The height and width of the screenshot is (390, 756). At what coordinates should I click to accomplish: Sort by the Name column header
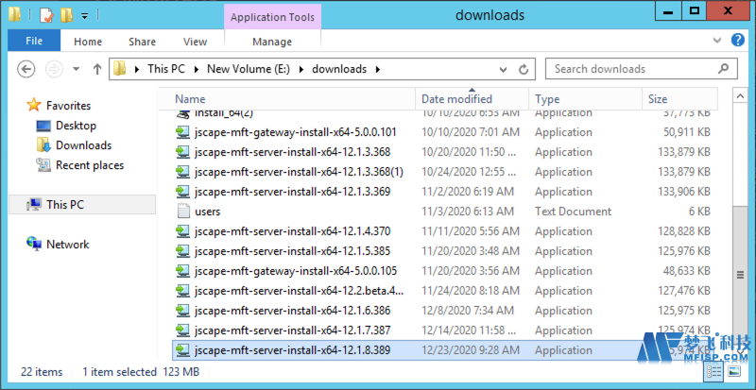click(287, 99)
